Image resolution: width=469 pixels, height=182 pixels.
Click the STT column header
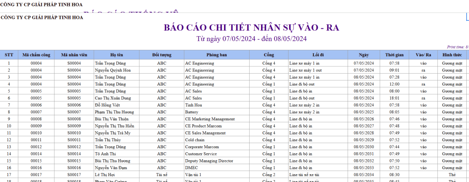point(9,55)
